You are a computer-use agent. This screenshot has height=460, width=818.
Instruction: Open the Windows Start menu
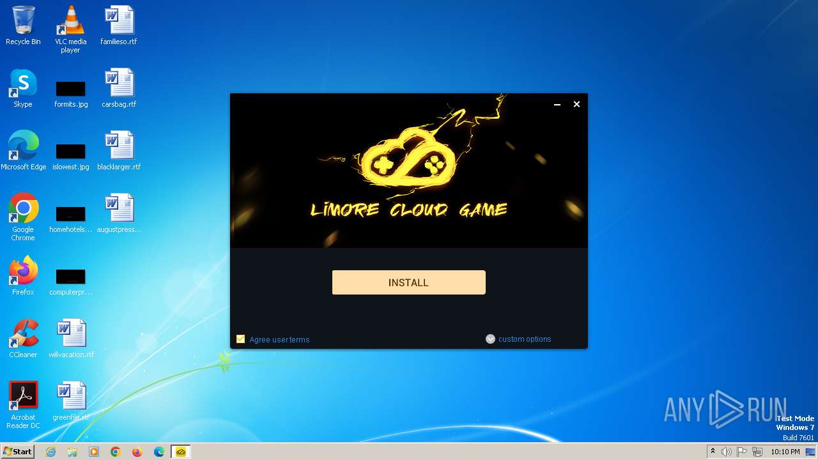coord(17,452)
